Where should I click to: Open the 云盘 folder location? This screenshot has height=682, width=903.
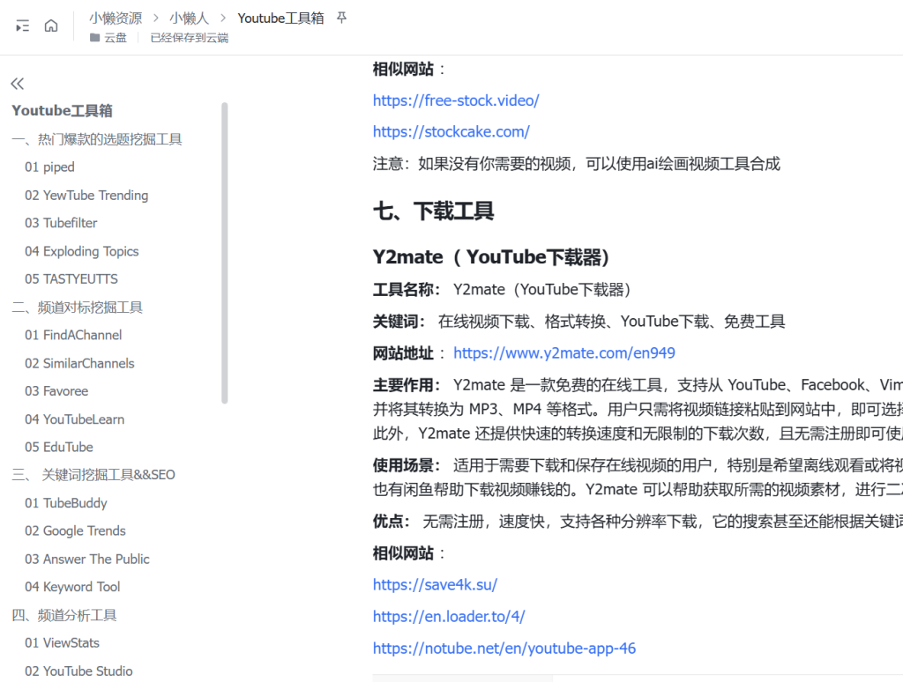click(x=108, y=38)
